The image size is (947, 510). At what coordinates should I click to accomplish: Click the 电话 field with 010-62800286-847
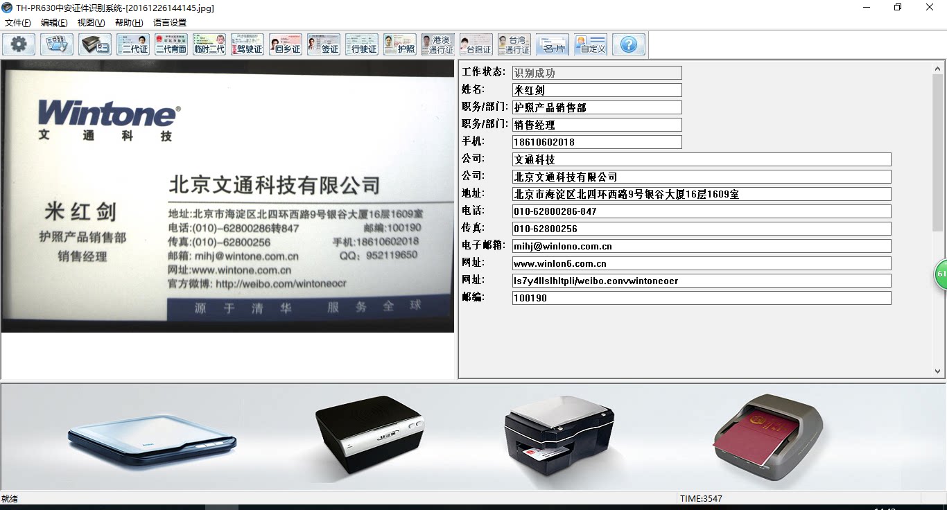point(702,211)
